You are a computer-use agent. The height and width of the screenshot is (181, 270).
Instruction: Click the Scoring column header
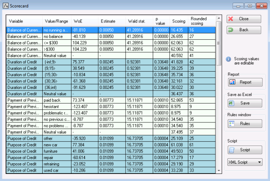179,21
